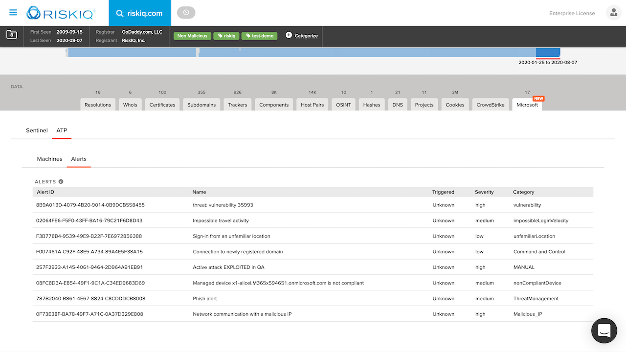Click alert ID 08FC8D3A-E854-49F1-9C1A-C34ED9683D69
Screen dimensions: 626x352
click(90, 283)
